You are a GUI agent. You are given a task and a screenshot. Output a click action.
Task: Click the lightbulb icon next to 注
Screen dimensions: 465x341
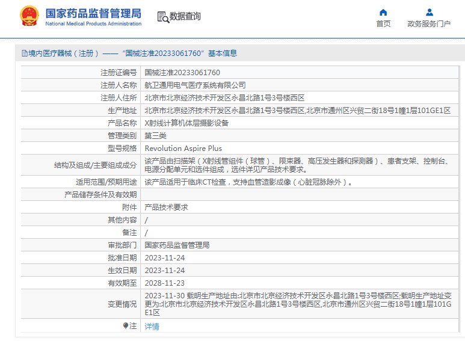126,326
